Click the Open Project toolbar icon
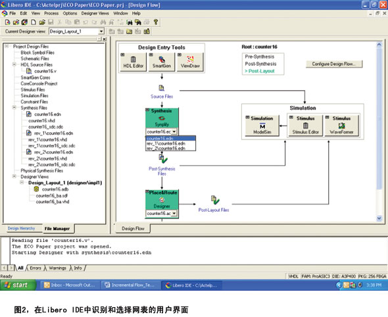The image size is (388, 317). point(16,22)
